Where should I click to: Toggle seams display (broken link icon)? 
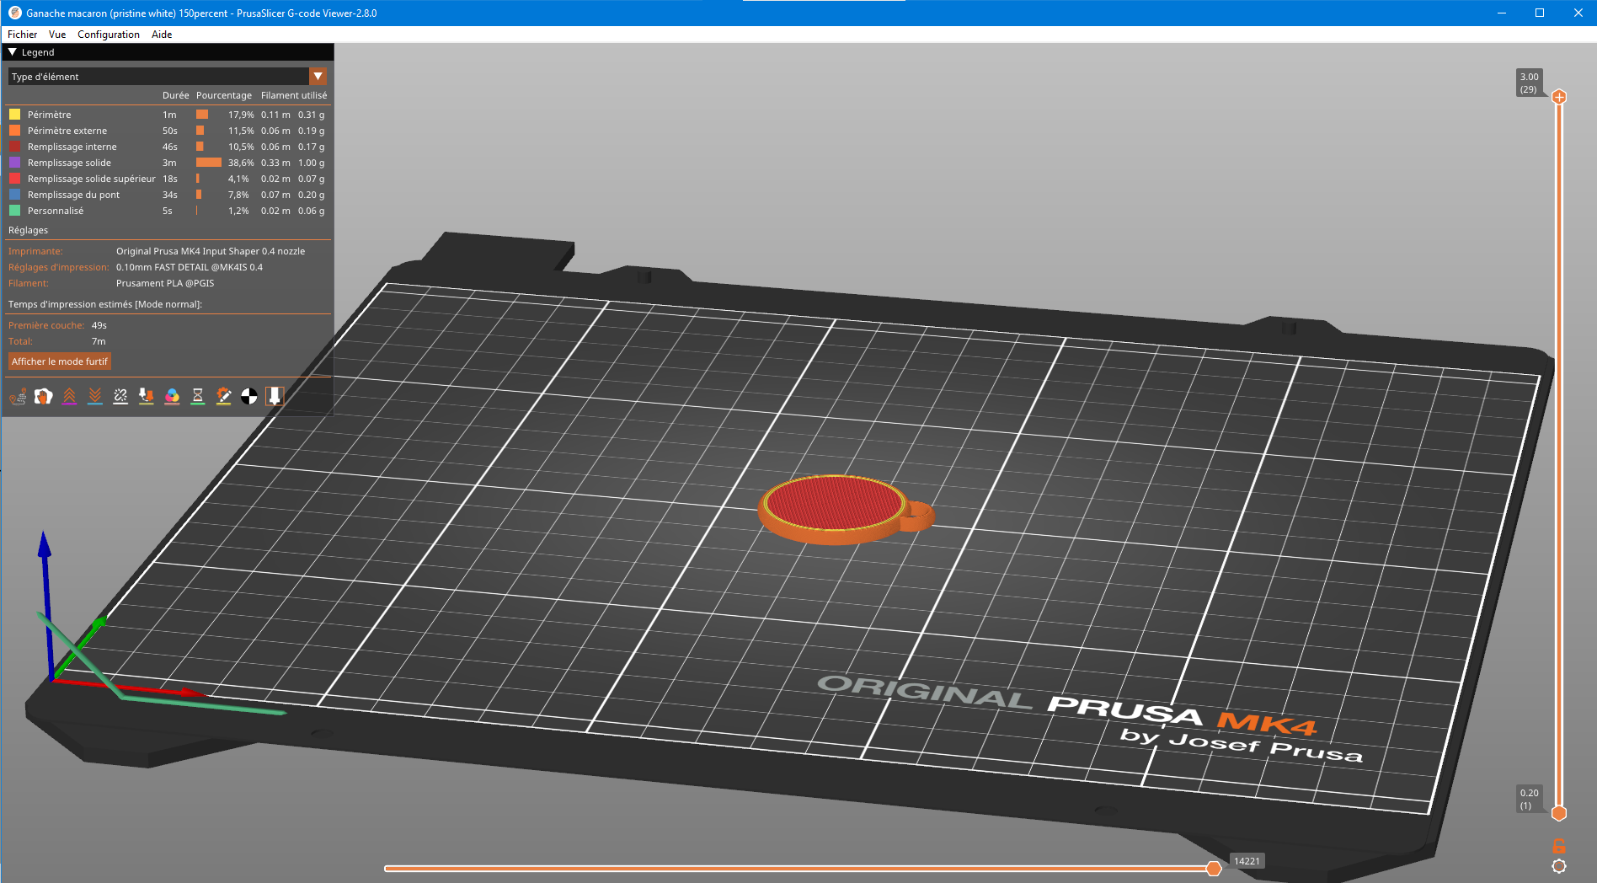pos(120,396)
